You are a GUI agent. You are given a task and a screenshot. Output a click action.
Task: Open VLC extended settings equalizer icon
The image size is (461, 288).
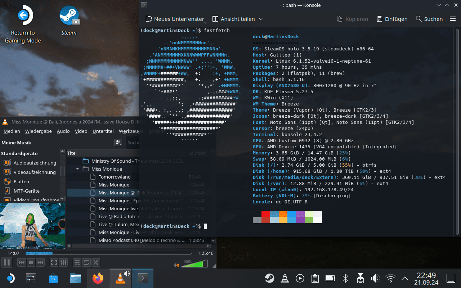(63, 262)
